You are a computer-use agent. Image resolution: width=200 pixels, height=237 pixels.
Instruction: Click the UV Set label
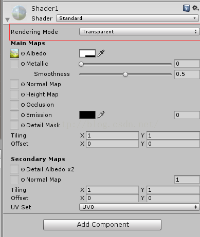click(21, 207)
